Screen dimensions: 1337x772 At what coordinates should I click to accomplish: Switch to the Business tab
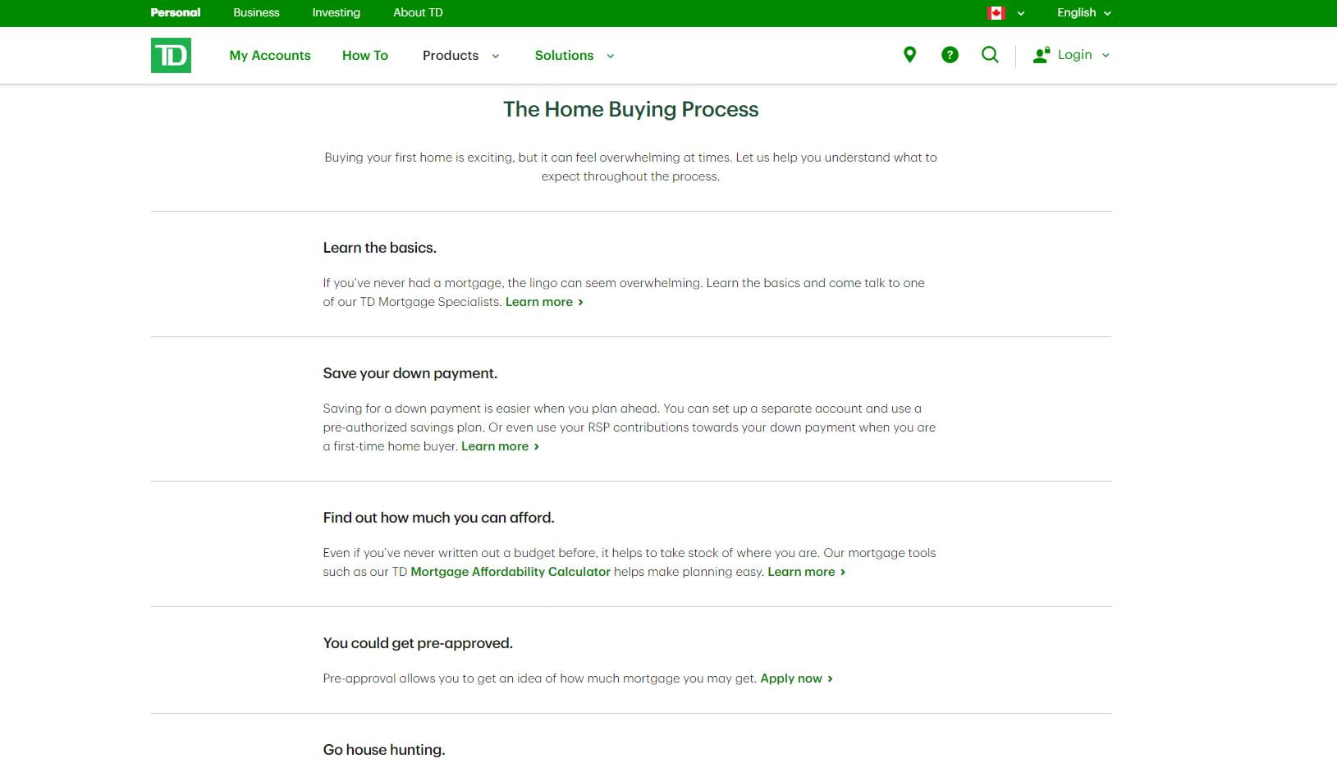256,12
